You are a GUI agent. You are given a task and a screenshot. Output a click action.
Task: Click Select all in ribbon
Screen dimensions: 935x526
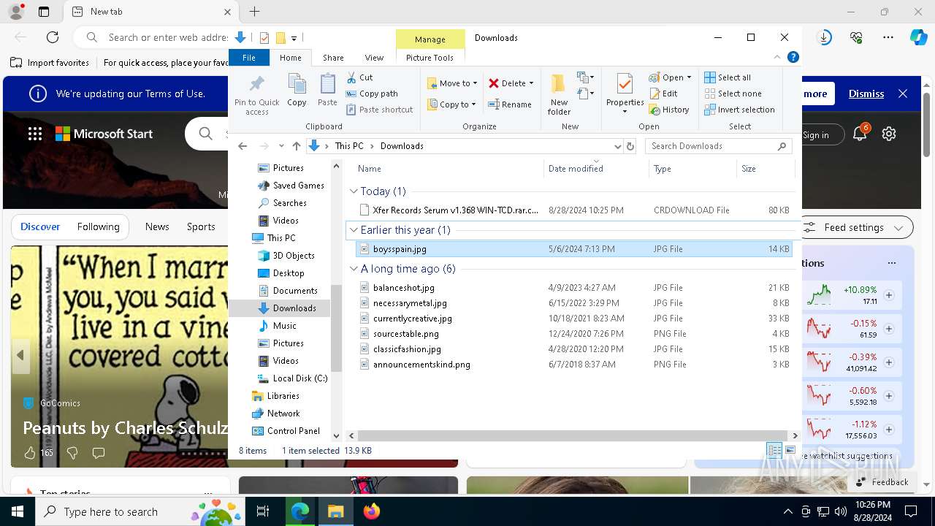728,77
